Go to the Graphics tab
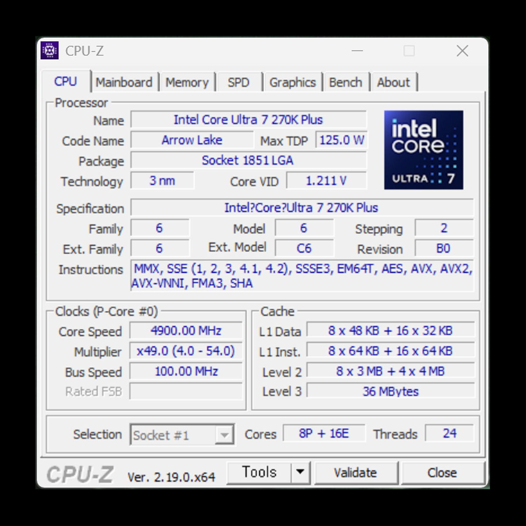The height and width of the screenshot is (526, 526). coord(292,82)
